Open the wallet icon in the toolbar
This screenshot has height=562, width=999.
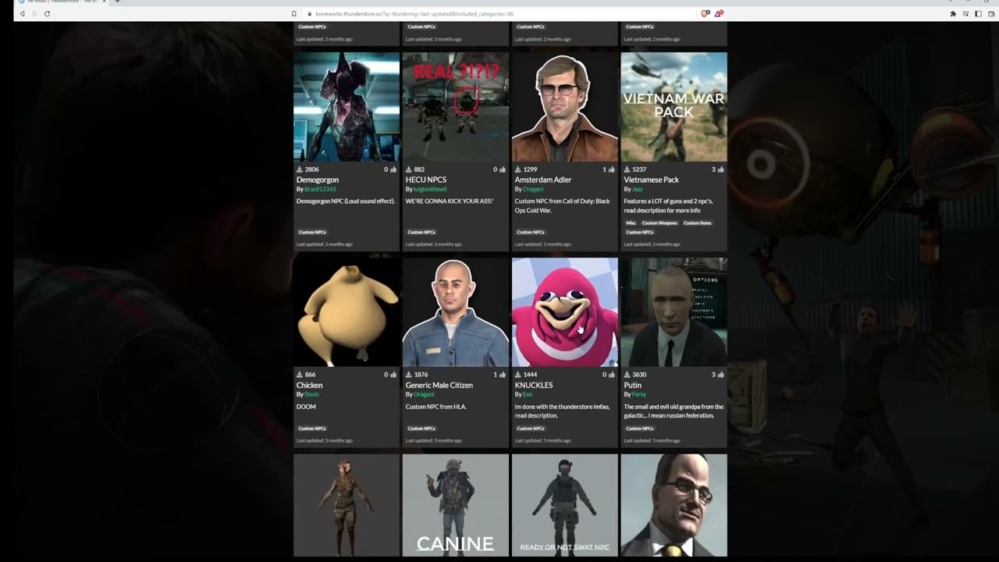pos(991,13)
